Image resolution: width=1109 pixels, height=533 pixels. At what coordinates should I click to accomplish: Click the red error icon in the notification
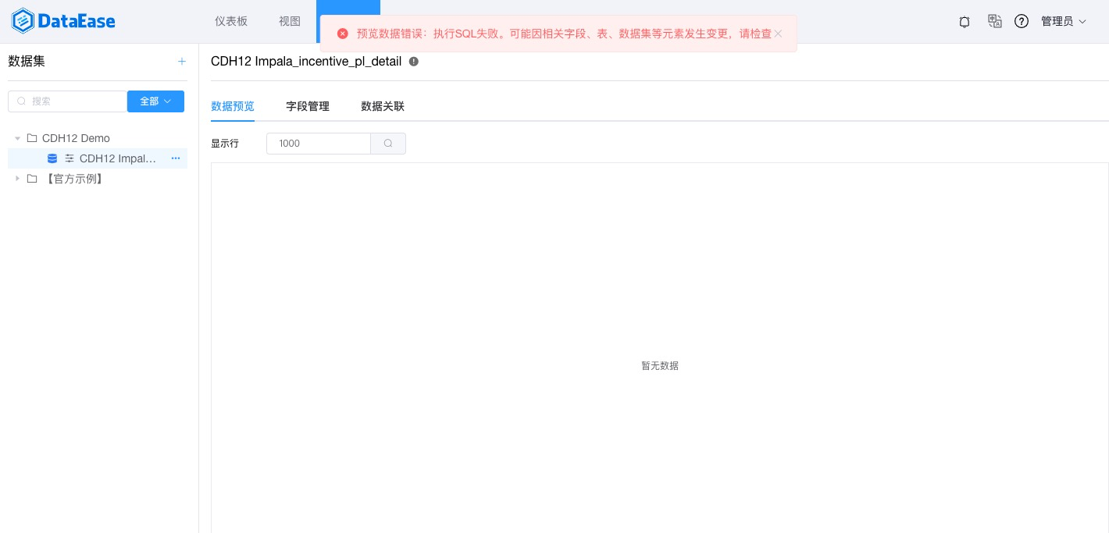coord(342,34)
